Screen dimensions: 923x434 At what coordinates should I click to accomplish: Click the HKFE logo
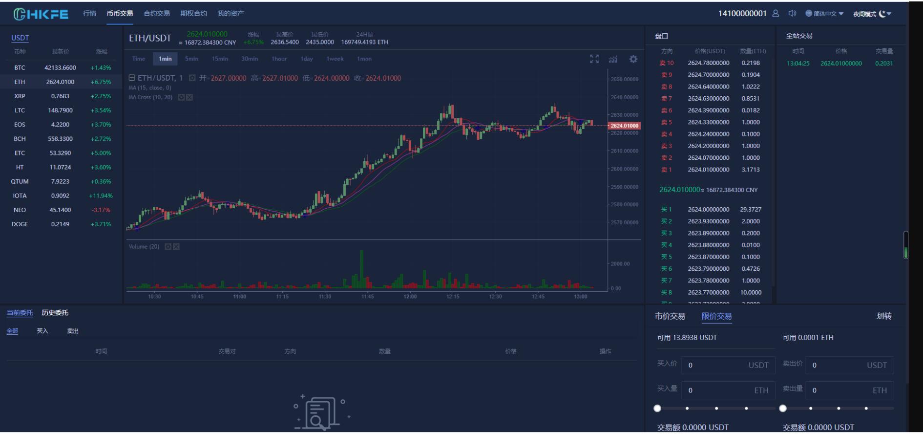click(x=41, y=14)
